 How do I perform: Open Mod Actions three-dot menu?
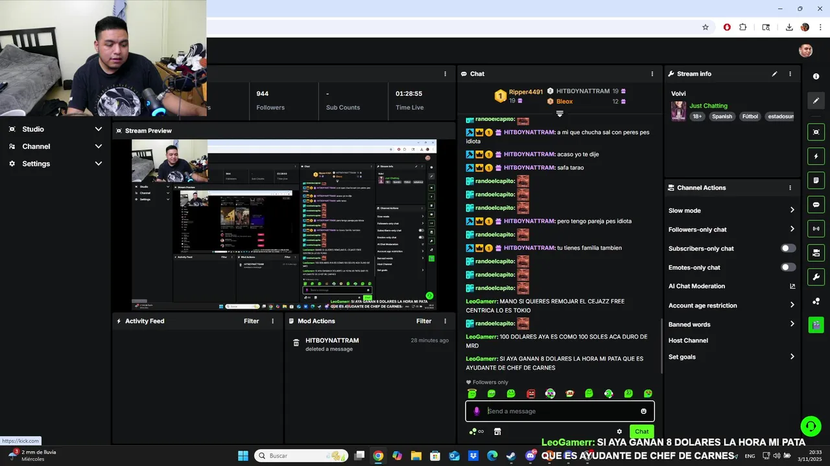(445, 321)
